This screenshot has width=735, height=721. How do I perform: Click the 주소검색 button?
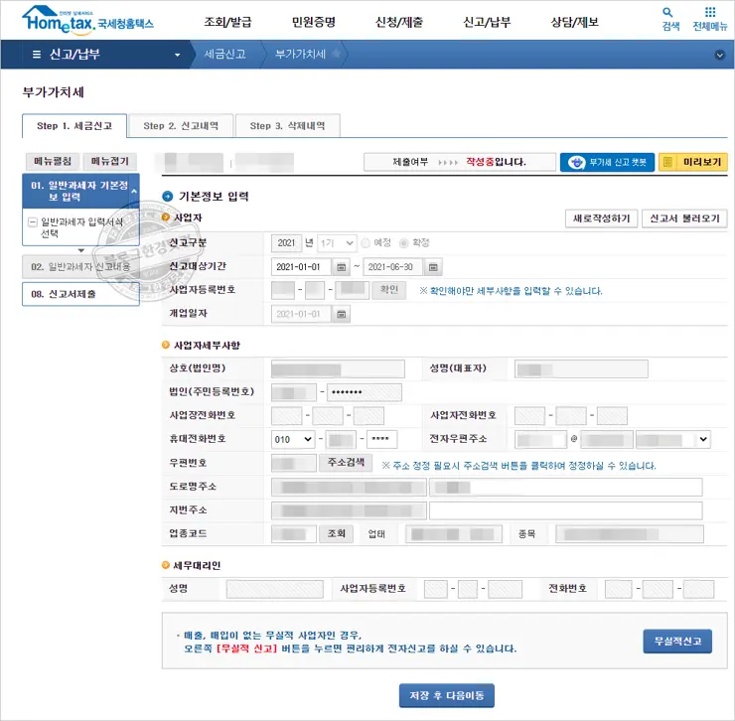point(346,463)
